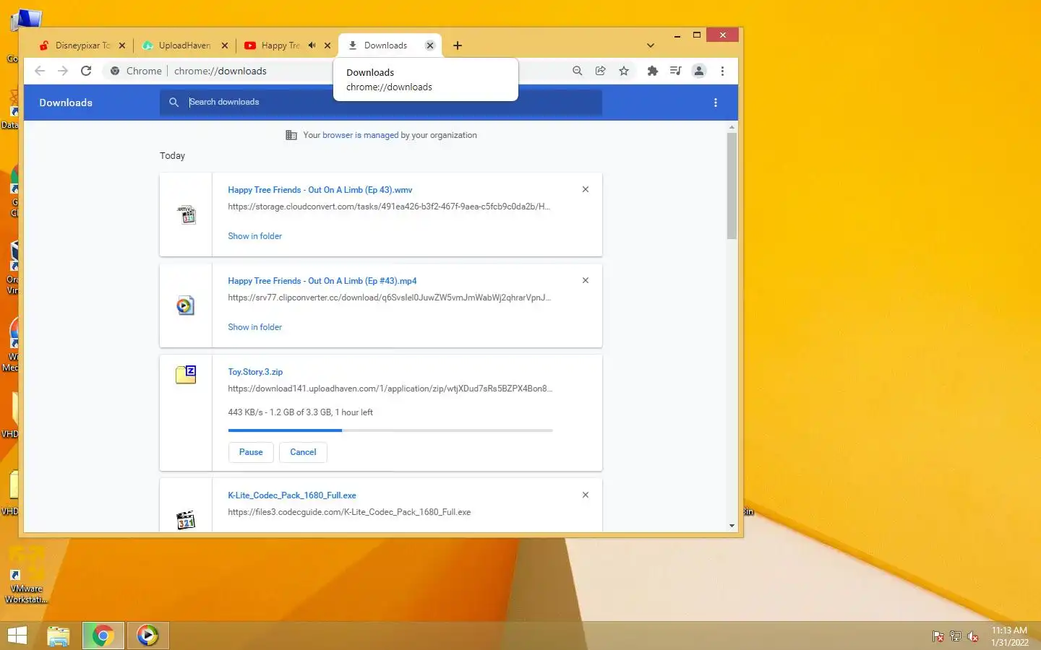This screenshot has height=650, width=1041.
Task: Click the muted volume tray icon
Action: point(973,636)
